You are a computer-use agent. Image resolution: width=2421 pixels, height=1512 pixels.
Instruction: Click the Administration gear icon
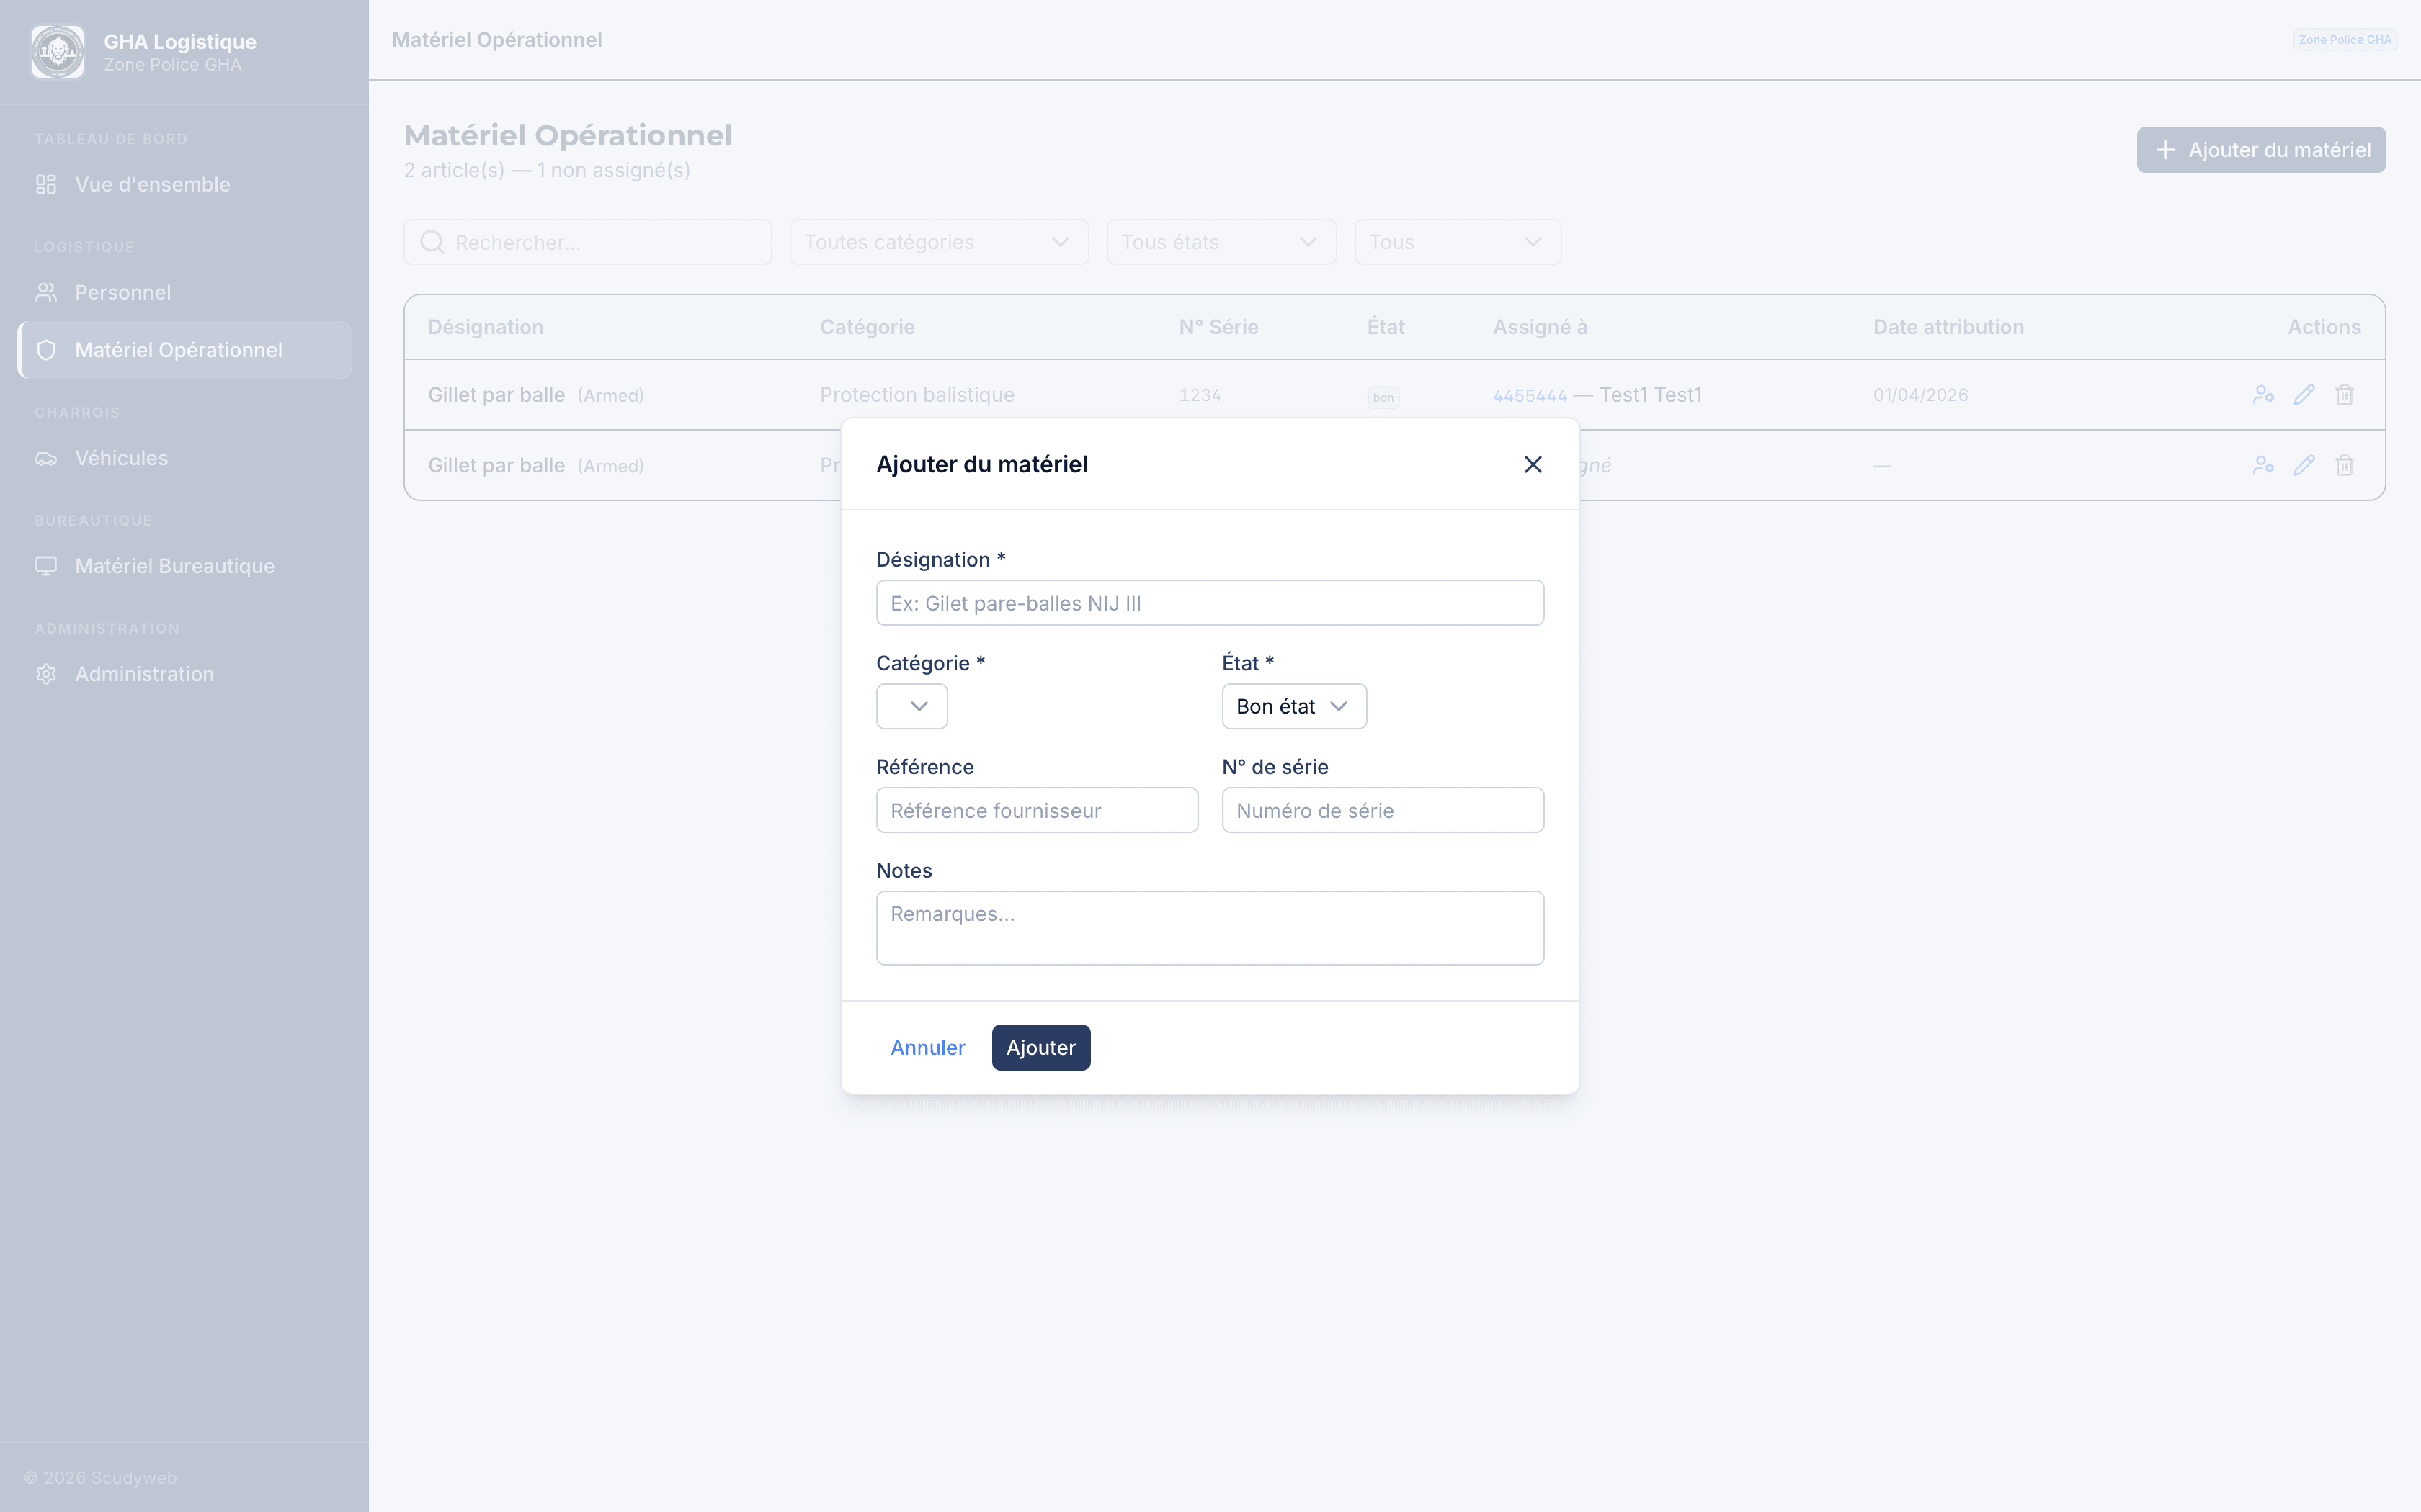click(45, 674)
